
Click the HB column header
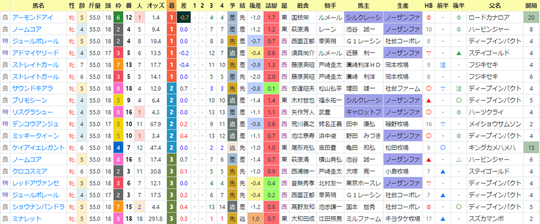click(428, 5)
